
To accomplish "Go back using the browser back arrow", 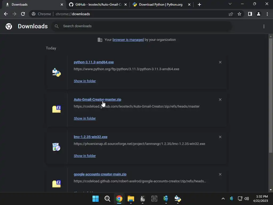I will click(6, 14).
